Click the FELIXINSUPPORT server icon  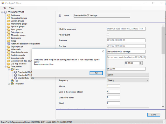5,12
